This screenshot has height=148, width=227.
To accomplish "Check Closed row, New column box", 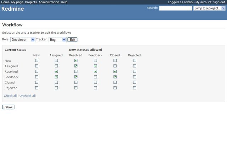I will point(37,82).
